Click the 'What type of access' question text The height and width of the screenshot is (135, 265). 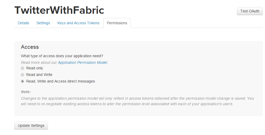(62, 56)
